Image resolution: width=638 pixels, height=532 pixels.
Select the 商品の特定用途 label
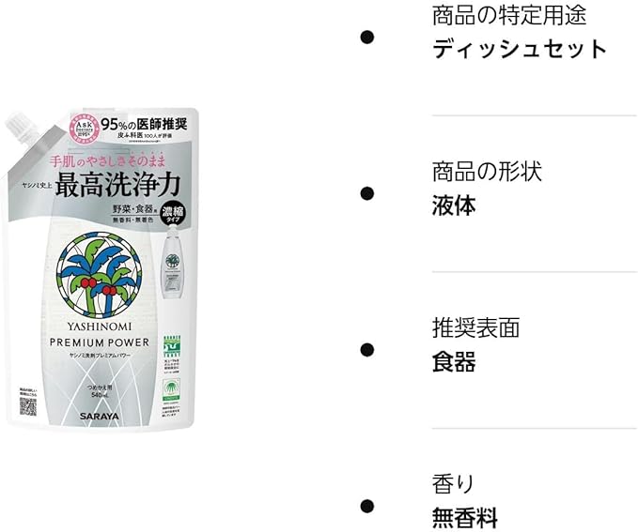(x=509, y=15)
